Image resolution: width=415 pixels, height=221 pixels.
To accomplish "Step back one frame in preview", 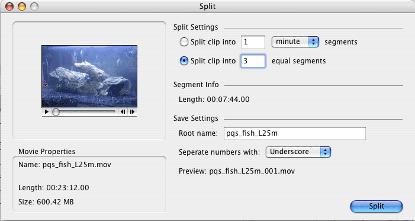I will click(123, 112).
